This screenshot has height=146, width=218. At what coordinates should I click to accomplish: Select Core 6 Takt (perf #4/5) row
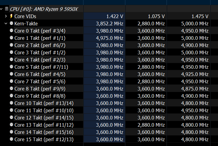pyautogui.click(x=109, y=74)
